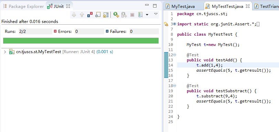279x132 pixels.
Task: Click the Java file icon on MyTest.java tab
Action: pos(168,7)
